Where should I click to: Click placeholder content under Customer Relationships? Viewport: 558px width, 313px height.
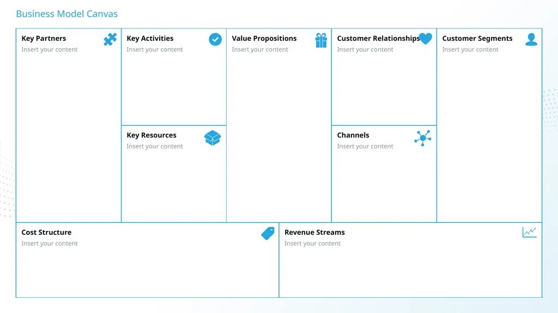(x=365, y=49)
